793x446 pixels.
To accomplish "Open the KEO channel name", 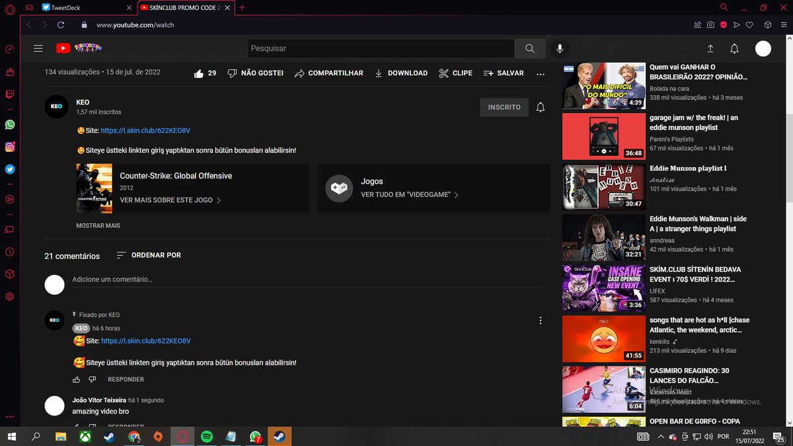I will coord(83,102).
